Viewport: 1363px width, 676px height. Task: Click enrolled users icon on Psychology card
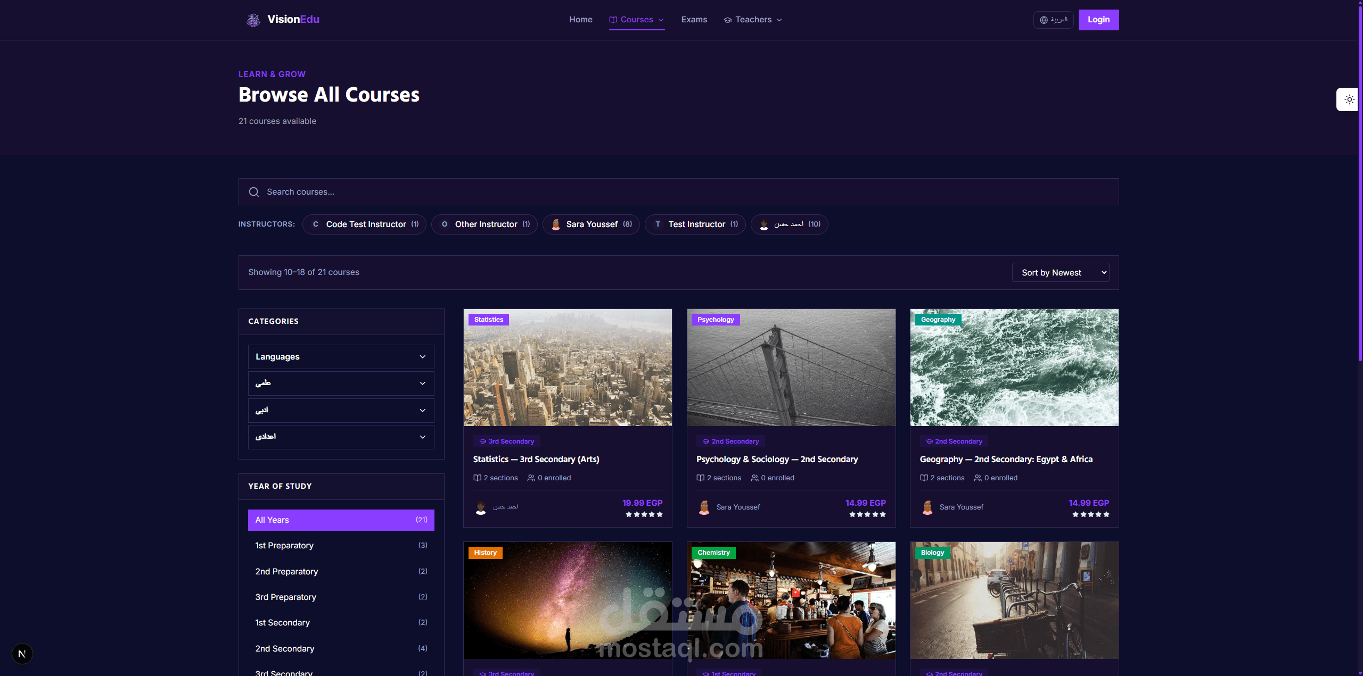tap(754, 478)
